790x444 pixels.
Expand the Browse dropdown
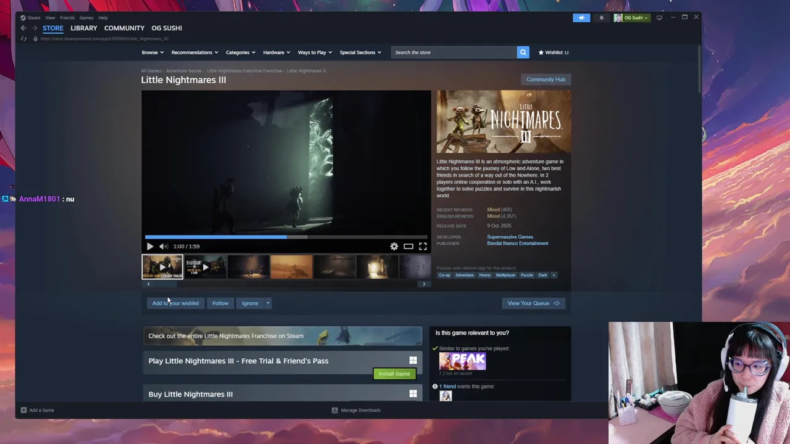[152, 52]
